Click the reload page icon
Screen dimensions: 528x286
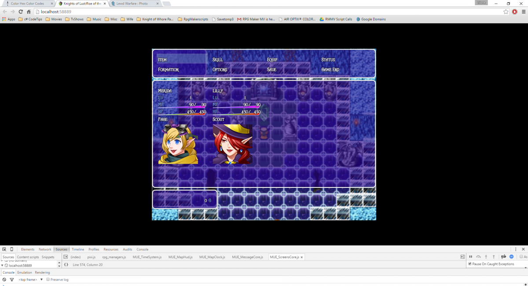pos(21,11)
